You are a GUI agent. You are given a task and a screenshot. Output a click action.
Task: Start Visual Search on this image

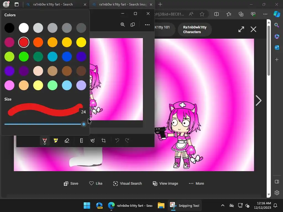[127, 184]
